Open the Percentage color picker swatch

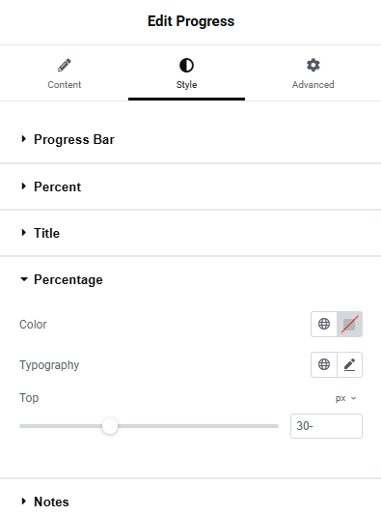tap(349, 324)
